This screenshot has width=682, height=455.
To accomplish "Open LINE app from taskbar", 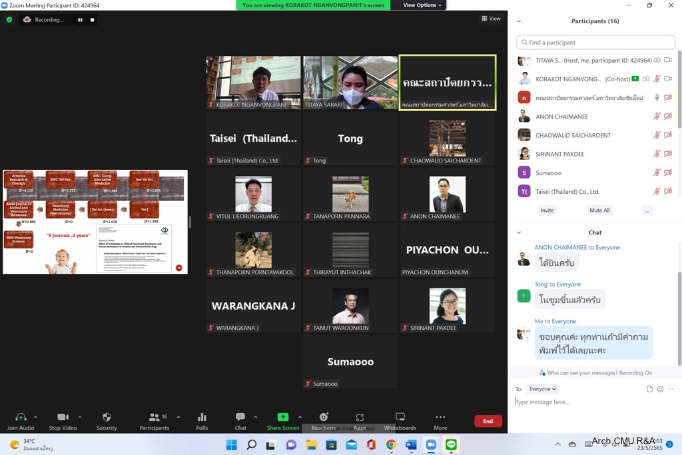I will pos(451,444).
